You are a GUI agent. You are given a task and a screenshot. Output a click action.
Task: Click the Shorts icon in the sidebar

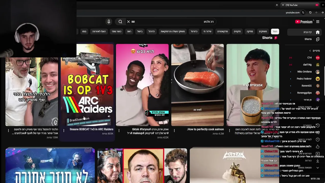[318, 39]
